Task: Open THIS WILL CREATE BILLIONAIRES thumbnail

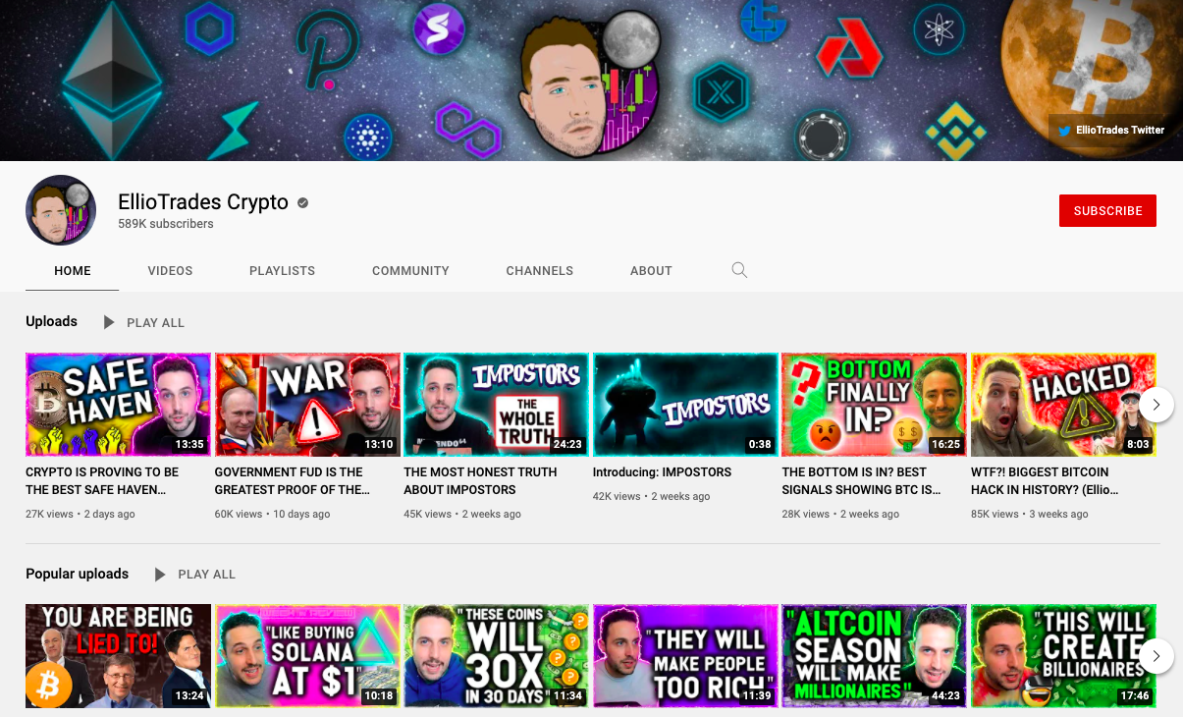Action: [1063, 655]
